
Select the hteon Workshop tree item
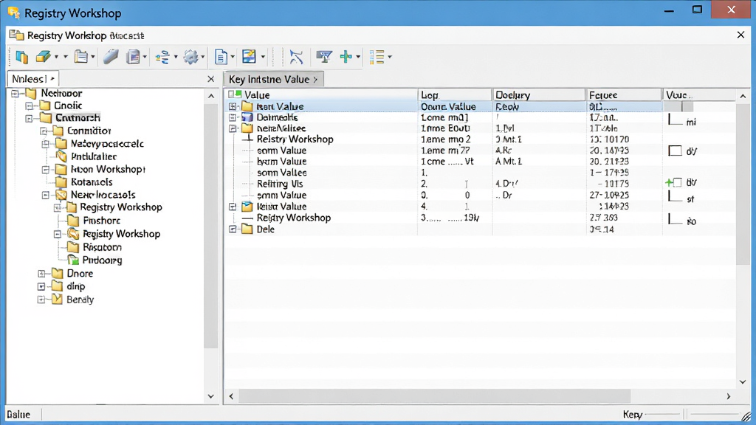click(108, 169)
